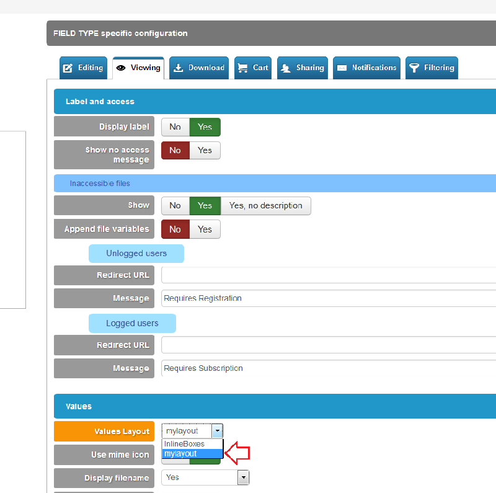Viewport: 496px width, 493px height.
Task: Click the Sharing user icon
Action: point(286,68)
